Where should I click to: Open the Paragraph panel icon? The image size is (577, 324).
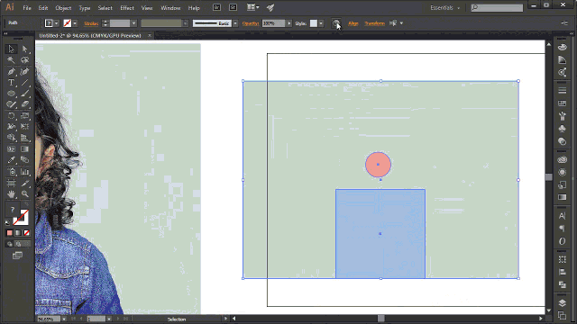click(562, 229)
